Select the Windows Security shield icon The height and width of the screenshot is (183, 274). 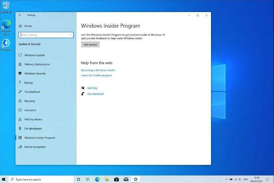click(x=20, y=73)
